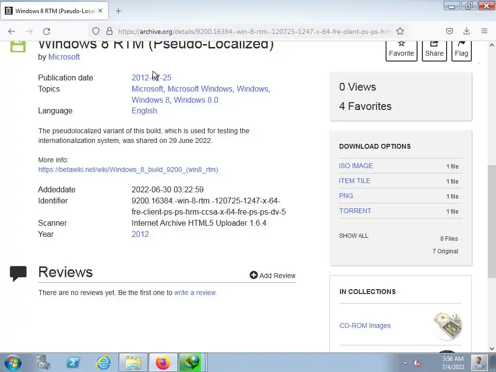Download the ISO IMAGE file
This screenshot has height=372, width=496.
click(356, 166)
